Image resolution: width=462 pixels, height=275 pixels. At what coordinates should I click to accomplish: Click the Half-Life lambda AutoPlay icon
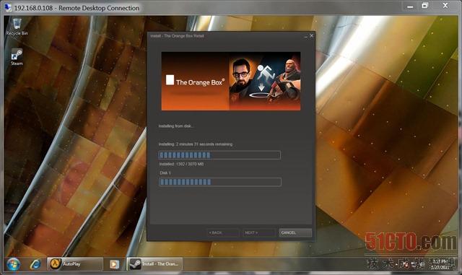coord(55,263)
